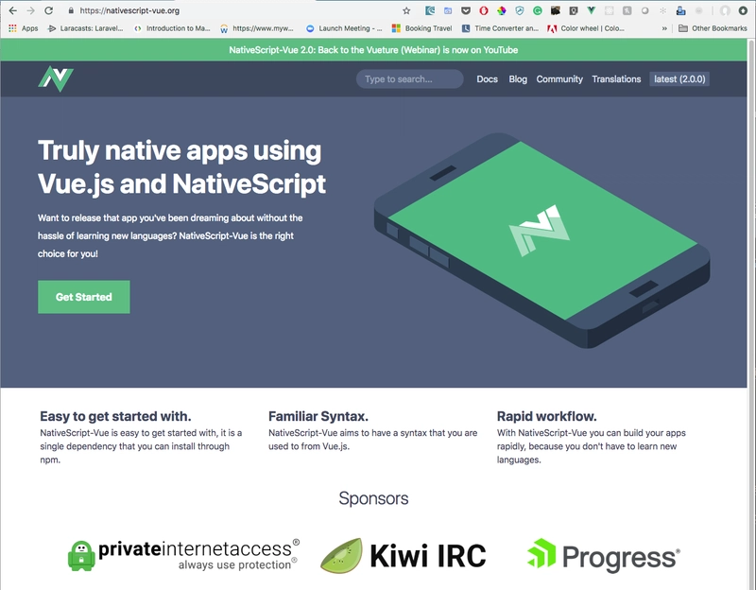The height and width of the screenshot is (590, 756).
Task: Open the blue stamp extension icon
Action: point(680,10)
